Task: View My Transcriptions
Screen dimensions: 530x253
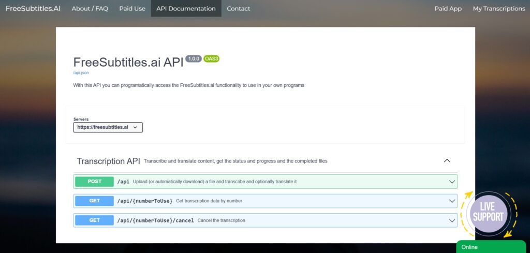Action: tap(499, 8)
